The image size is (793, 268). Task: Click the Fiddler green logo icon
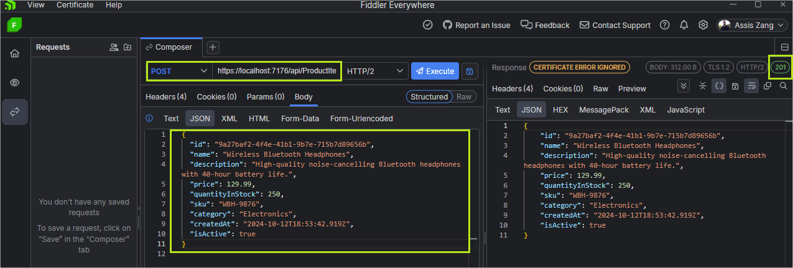pos(14,25)
